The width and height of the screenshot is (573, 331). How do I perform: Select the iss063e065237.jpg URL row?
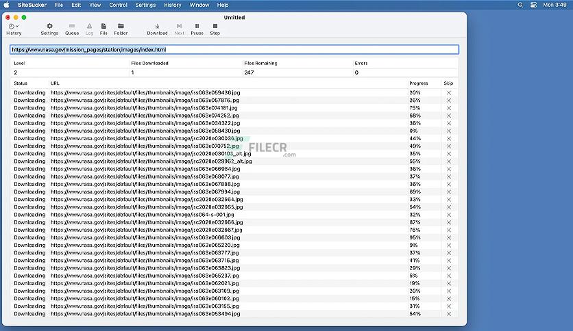(x=234, y=276)
